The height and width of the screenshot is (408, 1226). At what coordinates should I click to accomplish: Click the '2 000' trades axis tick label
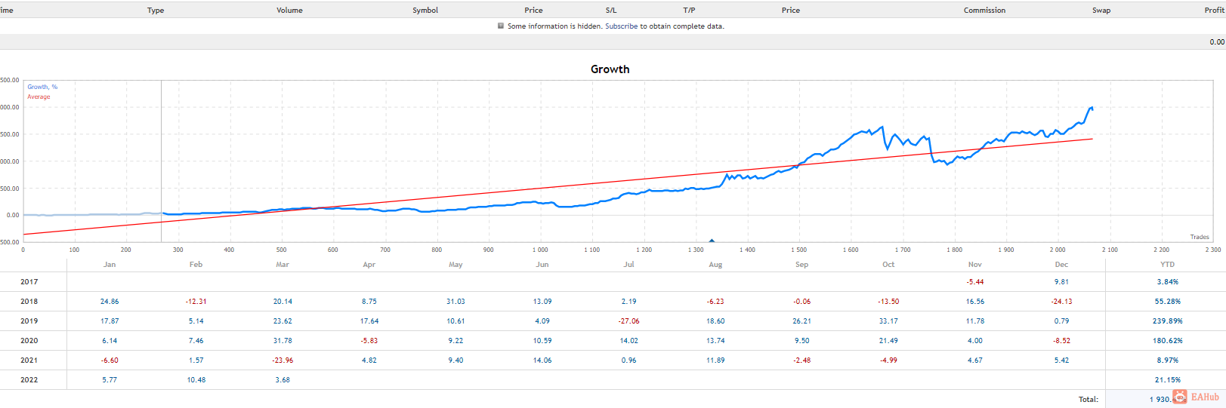click(1058, 250)
